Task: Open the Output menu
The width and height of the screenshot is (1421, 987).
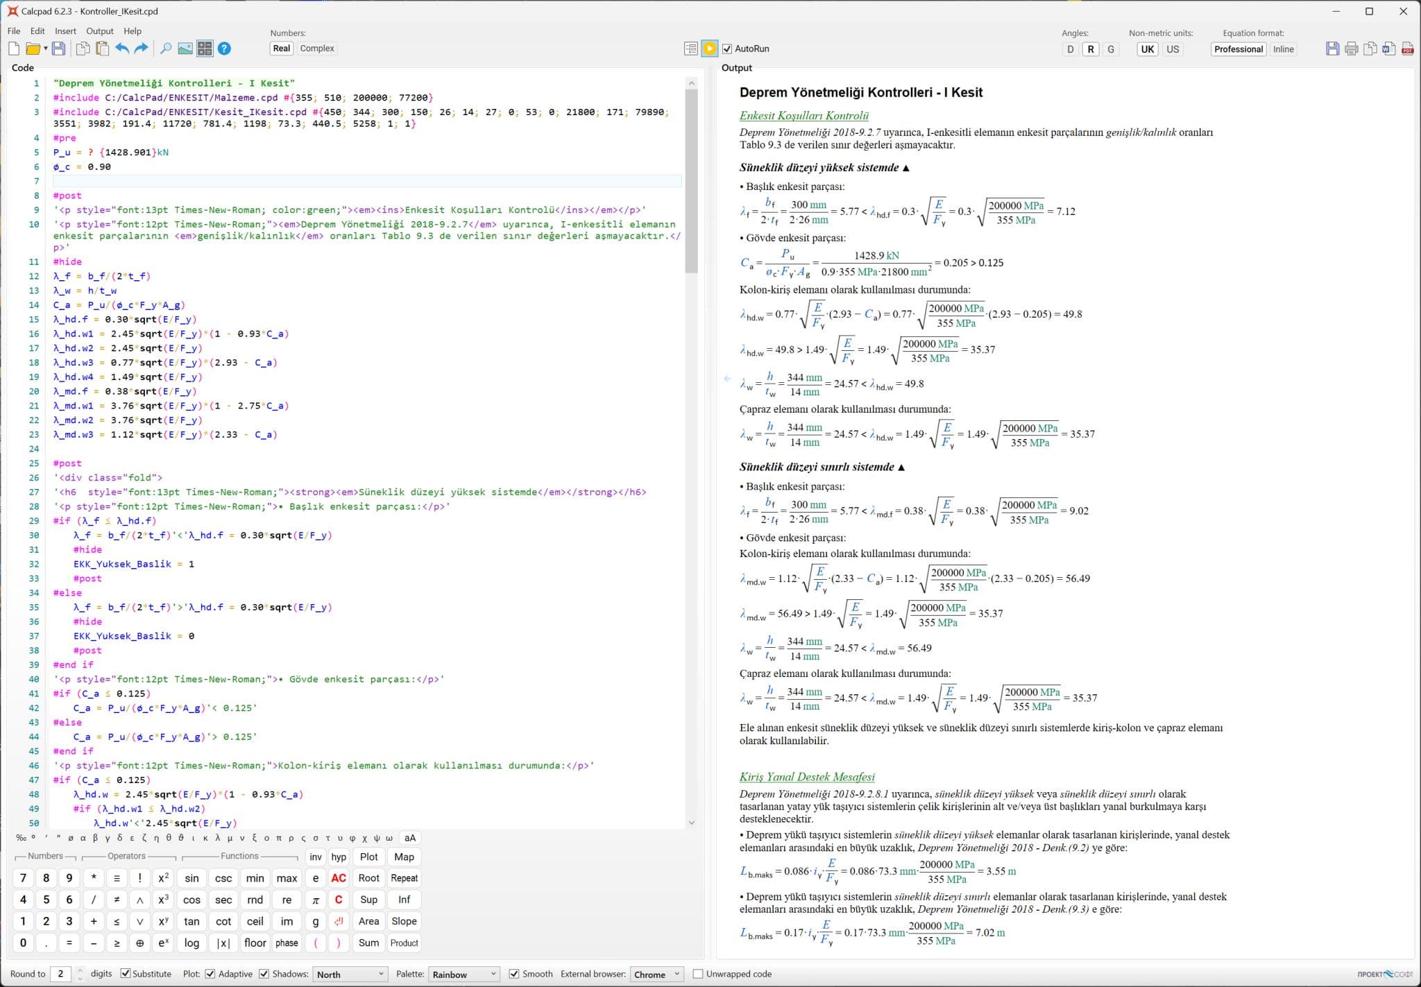Action: point(99,31)
